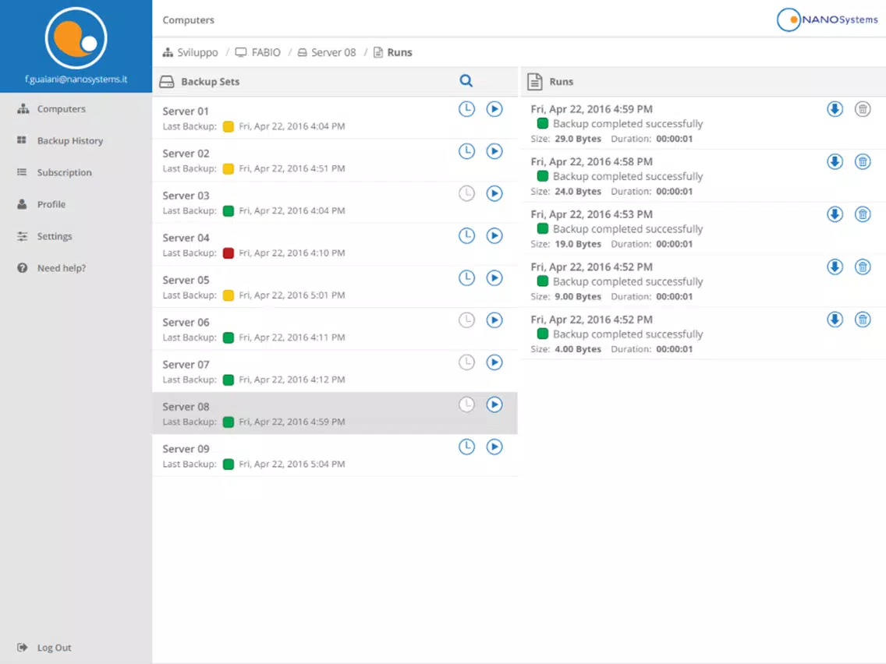Download the 4:59 PM backup run

[x=835, y=109]
